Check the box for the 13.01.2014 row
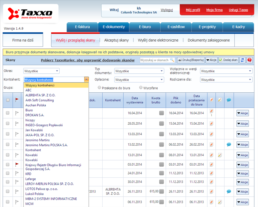258x207 pixels. click(8, 155)
